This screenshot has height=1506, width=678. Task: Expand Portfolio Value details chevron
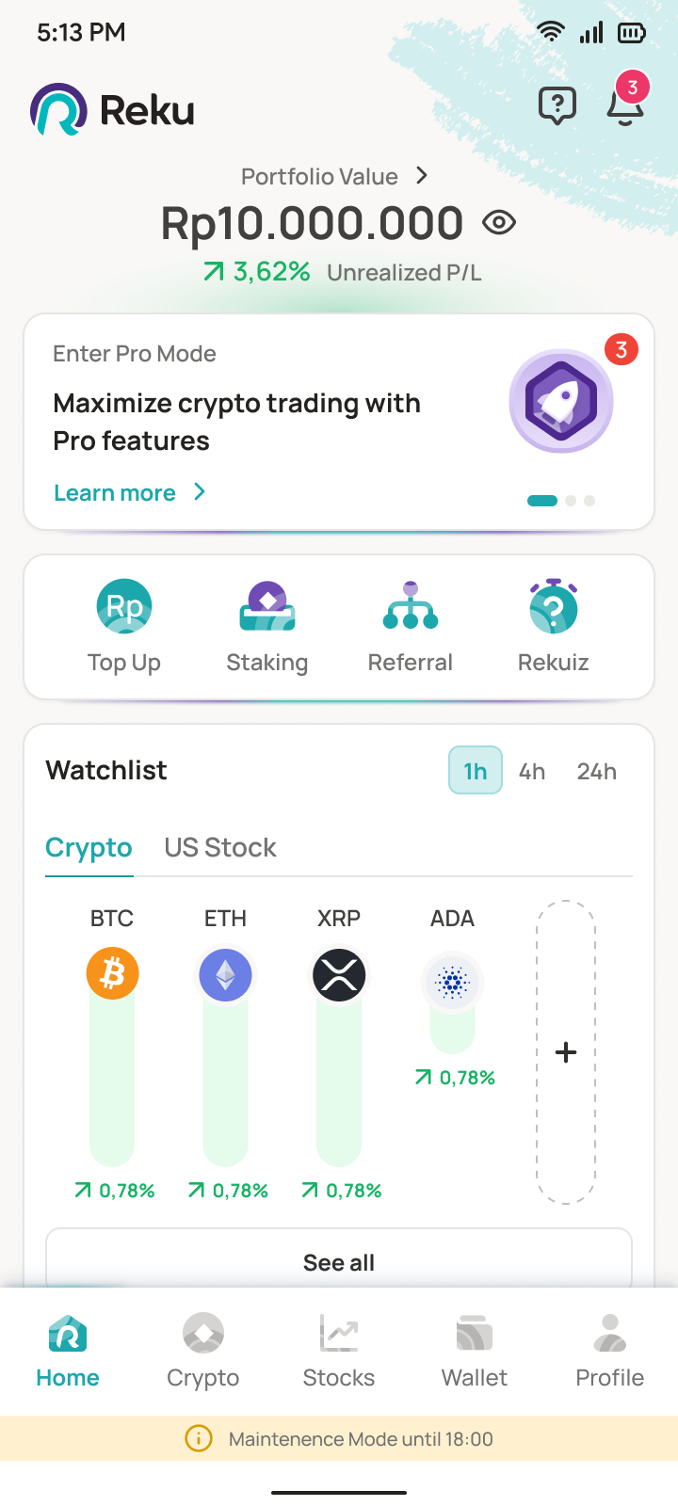tap(422, 176)
